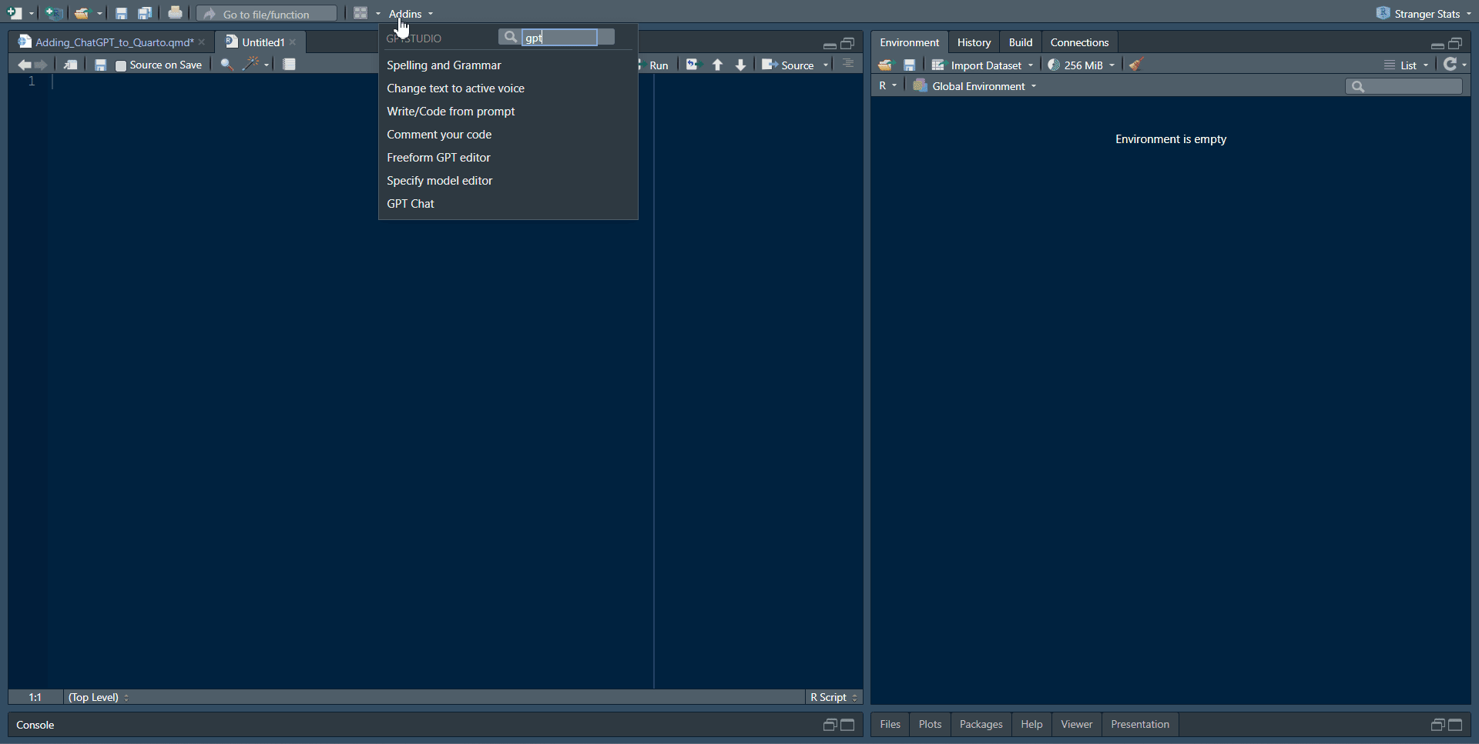The height and width of the screenshot is (744, 1479).
Task: Open Import Dataset dropdown
Action: [982, 65]
